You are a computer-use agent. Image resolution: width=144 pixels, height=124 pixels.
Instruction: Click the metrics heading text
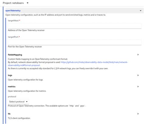pyautogui.click(x=12, y=87)
